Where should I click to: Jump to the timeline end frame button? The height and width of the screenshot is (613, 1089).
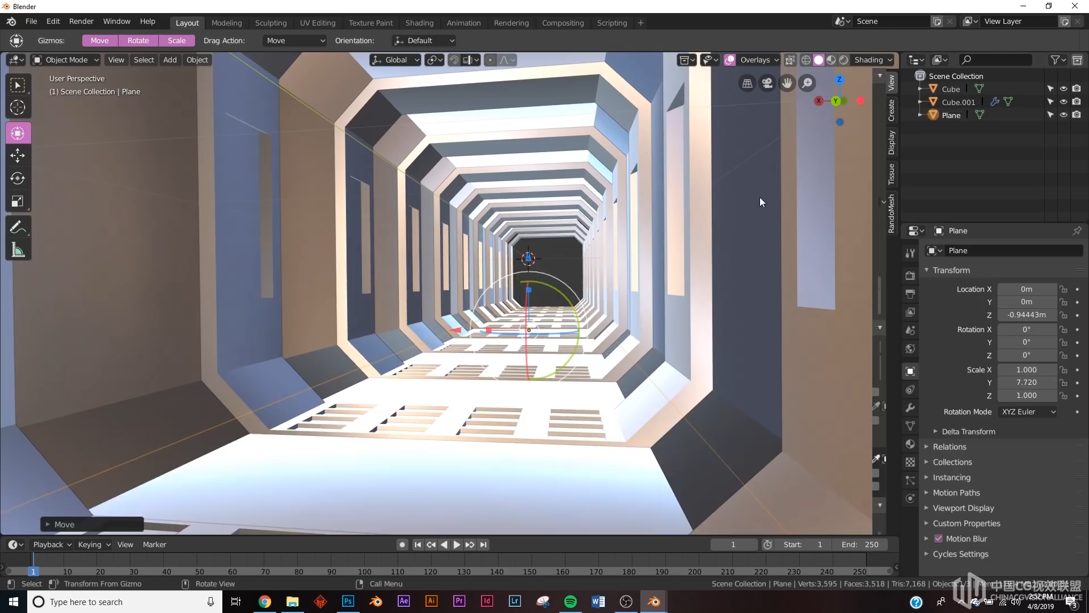coord(483,544)
